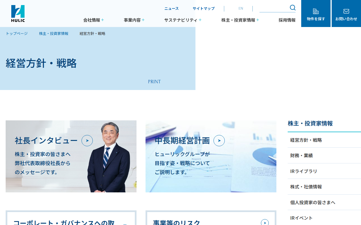Click the Hulic logo
Screen dimensions: 361x225
point(18,13)
